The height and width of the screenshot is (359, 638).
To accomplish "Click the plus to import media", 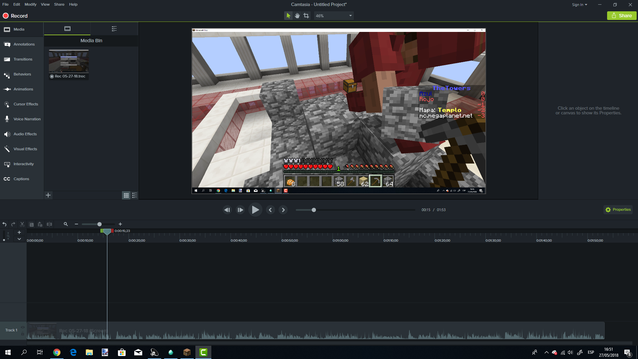I will tap(48, 195).
